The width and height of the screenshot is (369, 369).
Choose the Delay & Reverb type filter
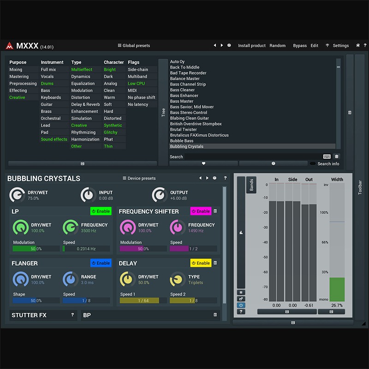click(x=85, y=104)
